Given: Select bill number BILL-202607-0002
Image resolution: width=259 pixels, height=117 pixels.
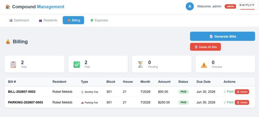Looking at the screenshot, I should pos(22,92).
